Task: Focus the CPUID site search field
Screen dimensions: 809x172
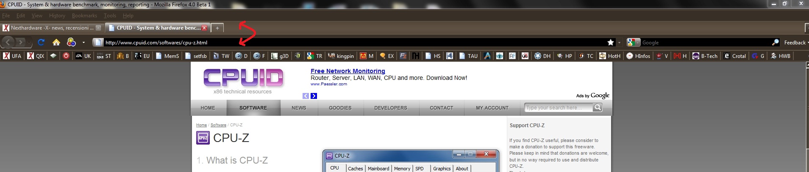Action: (558, 108)
